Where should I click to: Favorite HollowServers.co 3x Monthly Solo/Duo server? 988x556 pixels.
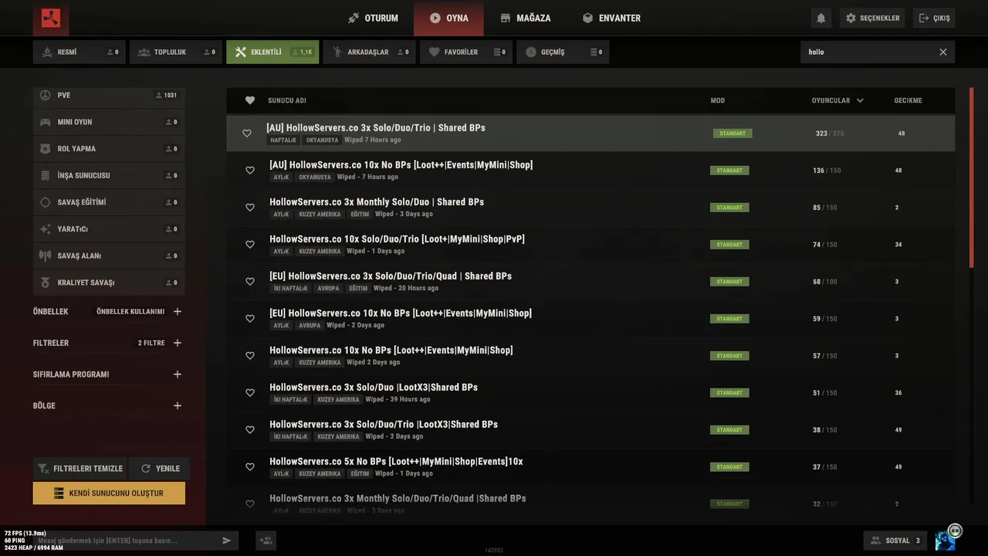(x=250, y=208)
